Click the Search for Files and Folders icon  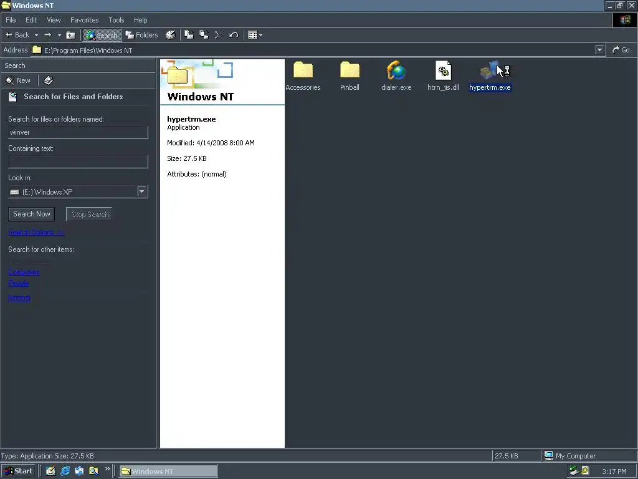point(13,97)
